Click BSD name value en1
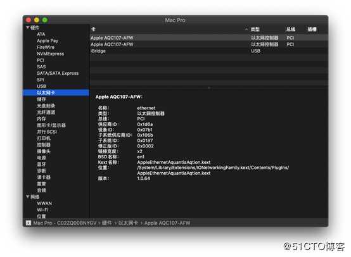 pyautogui.click(x=141, y=156)
